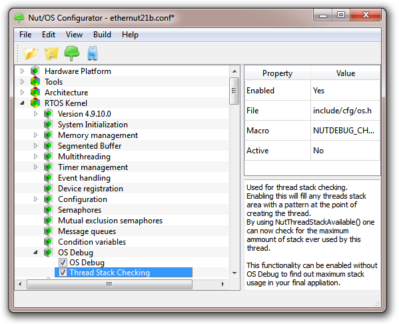Toggle the Thread Stack Checking checkbox

[63, 273]
